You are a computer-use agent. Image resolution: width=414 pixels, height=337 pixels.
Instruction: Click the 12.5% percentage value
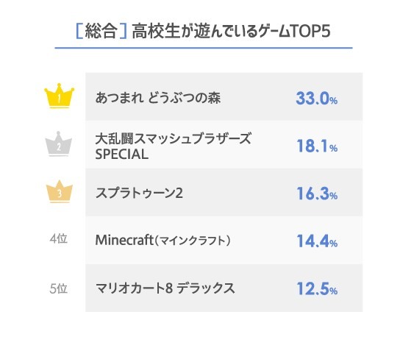(317, 288)
